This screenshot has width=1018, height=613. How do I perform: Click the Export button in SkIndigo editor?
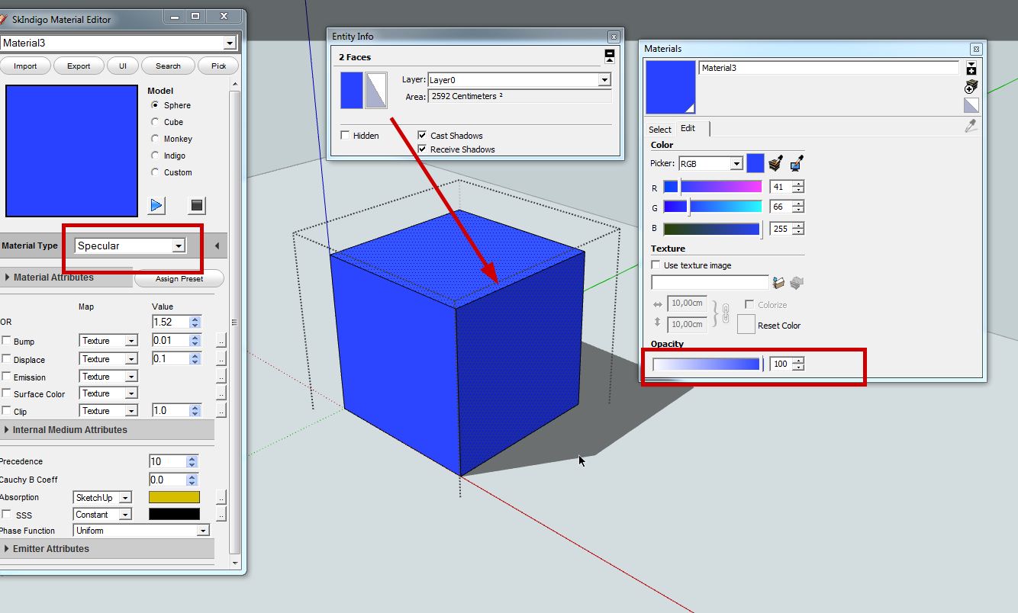[x=79, y=66]
